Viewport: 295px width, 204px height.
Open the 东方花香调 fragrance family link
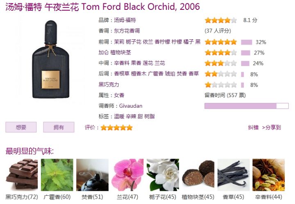tap(127, 31)
